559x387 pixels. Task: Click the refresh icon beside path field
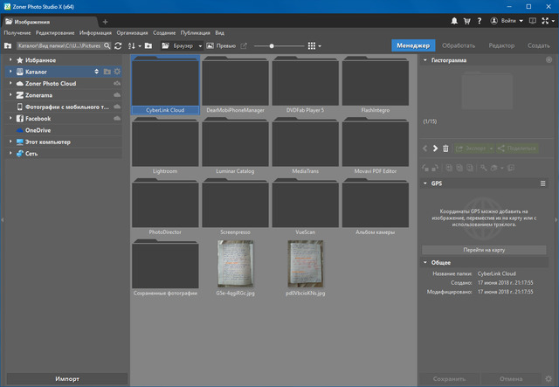[x=118, y=45]
